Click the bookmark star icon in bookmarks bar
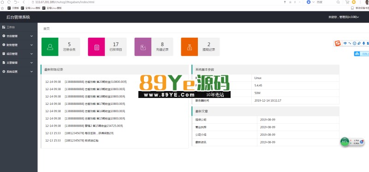369x172 pixels. pos(2,8)
